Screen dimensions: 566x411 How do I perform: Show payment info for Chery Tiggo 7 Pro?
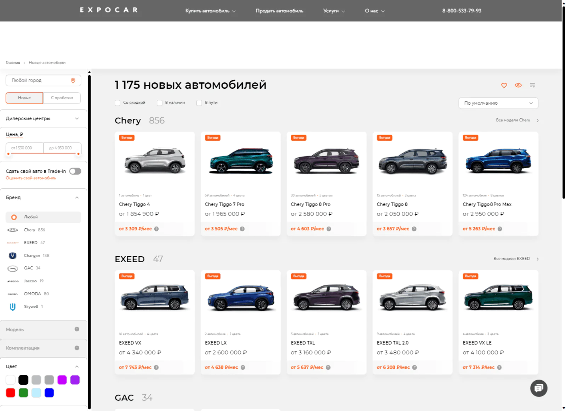tap(242, 229)
